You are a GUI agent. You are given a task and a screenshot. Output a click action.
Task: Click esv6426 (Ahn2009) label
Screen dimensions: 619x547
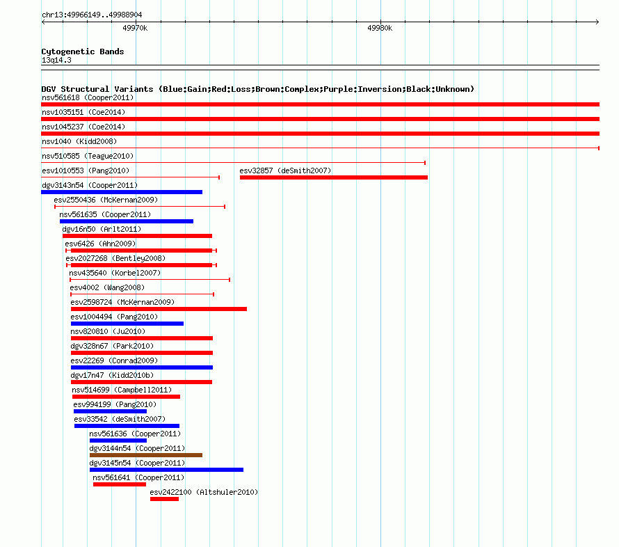click(x=100, y=244)
